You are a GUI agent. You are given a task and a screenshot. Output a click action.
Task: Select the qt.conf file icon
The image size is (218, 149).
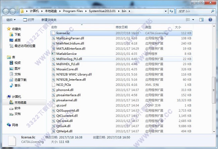click(x=54, y=105)
